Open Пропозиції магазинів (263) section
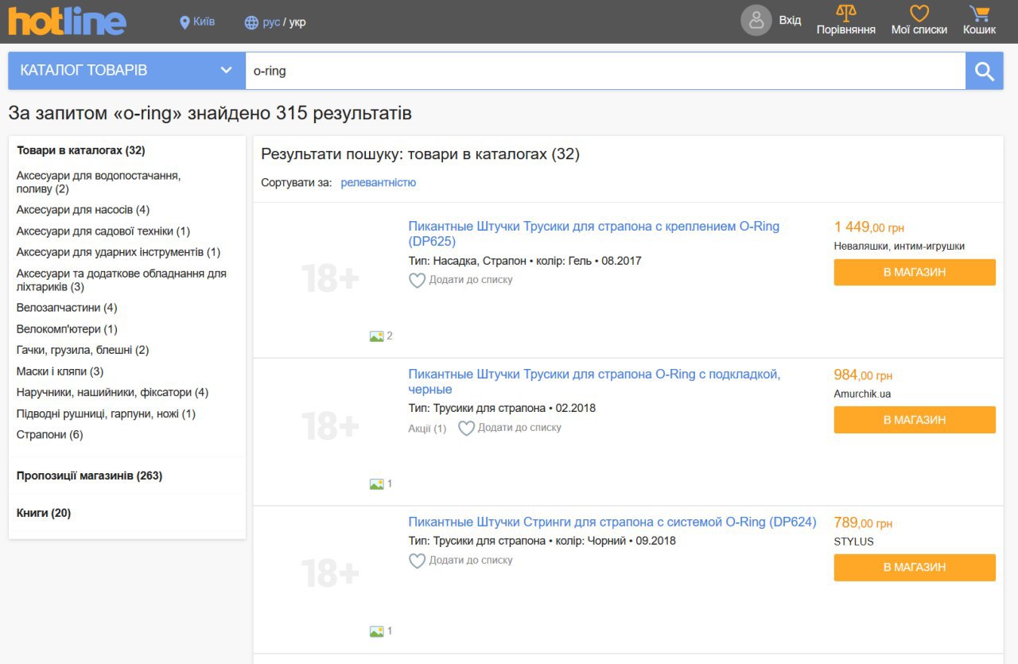Image resolution: width=1018 pixels, height=664 pixels. (89, 476)
